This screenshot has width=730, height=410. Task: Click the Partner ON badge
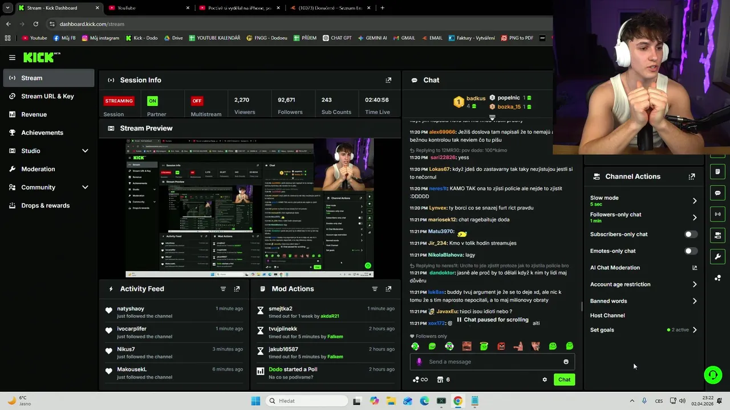[x=152, y=101]
